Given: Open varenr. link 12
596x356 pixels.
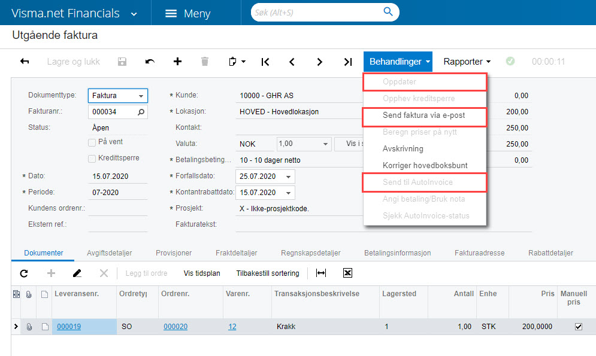Looking at the screenshot, I should point(232,327).
